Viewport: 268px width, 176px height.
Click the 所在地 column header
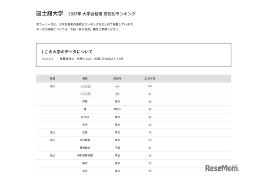click(117, 79)
